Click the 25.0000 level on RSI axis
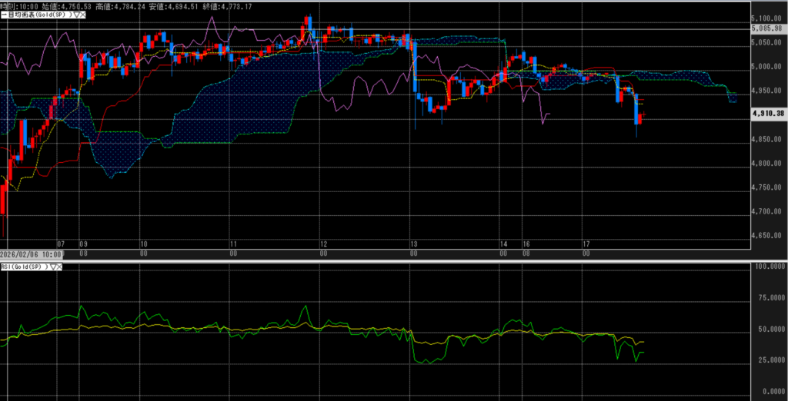The image size is (788, 401). coord(766,364)
